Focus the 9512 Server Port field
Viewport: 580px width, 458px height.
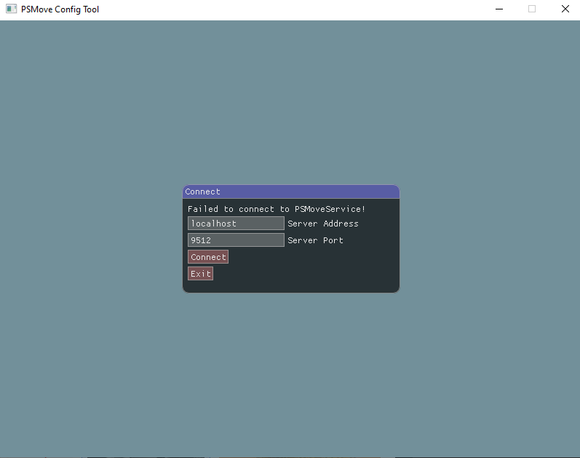[x=236, y=240]
